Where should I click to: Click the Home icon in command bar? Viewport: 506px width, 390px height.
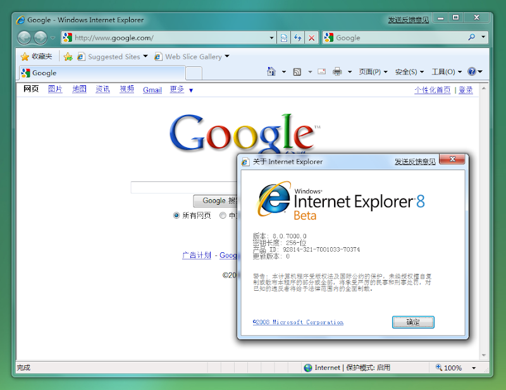point(271,71)
